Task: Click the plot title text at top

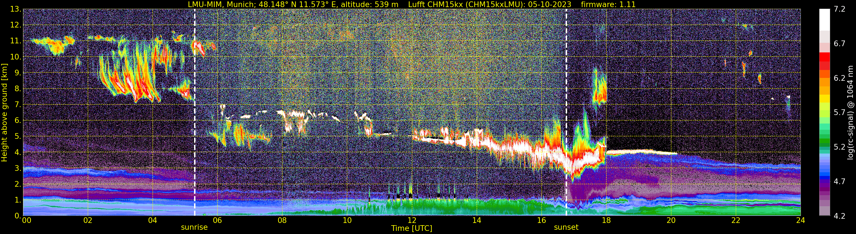Action: pos(412,4)
